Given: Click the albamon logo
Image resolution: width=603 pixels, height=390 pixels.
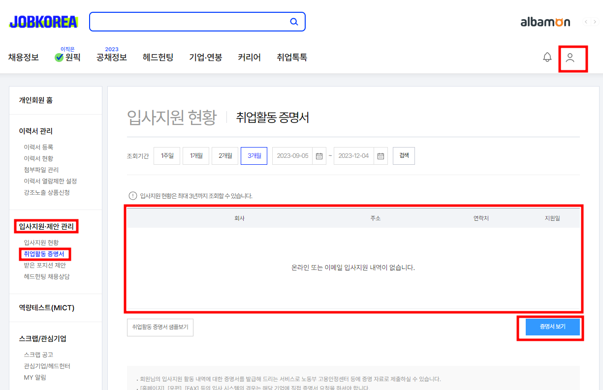Looking at the screenshot, I should pos(545,22).
